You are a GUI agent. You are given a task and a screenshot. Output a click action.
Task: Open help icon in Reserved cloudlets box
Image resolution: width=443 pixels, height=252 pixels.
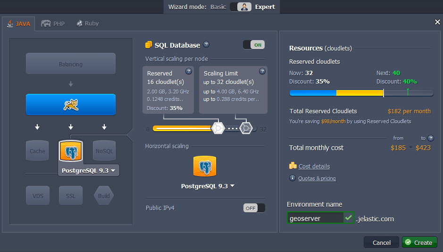(x=188, y=71)
